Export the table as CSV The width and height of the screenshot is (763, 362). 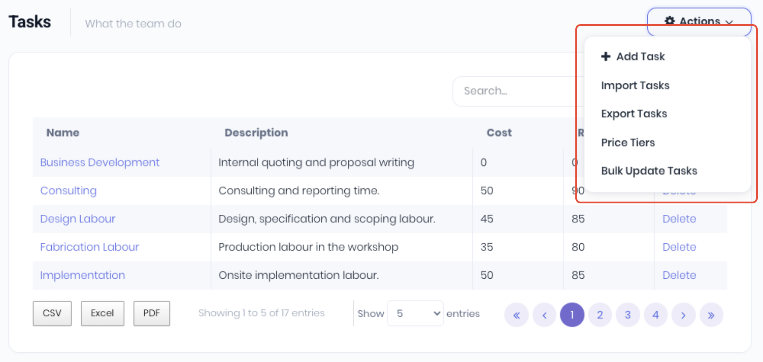click(x=52, y=313)
